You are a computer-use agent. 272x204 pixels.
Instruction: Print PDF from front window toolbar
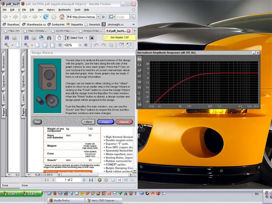(x=34, y=38)
